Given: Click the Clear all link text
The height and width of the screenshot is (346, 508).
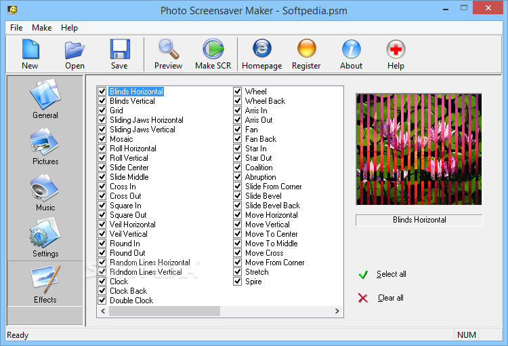Looking at the screenshot, I should pyautogui.click(x=390, y=298).
